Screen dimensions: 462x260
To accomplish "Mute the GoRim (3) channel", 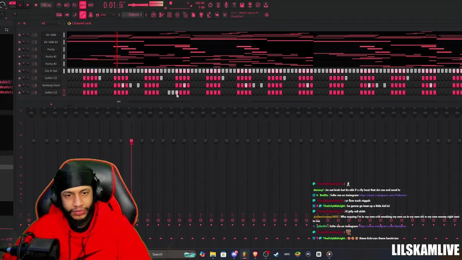I will pyautogui.click(x=19, y=78).
